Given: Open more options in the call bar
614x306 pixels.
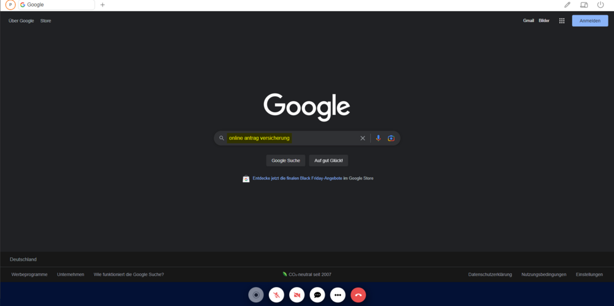Looking at the screenshot, I should click(x=338, y=294).
